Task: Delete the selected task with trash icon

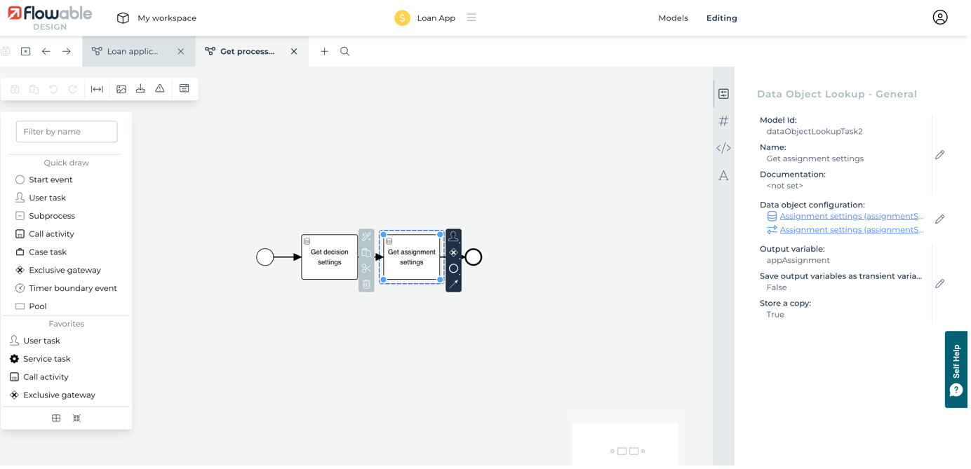Action: [x=366, y=284]
